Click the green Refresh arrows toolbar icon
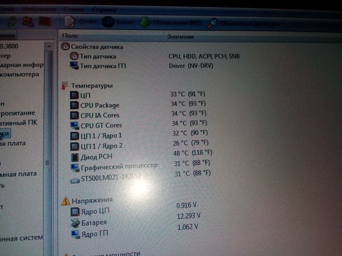Screen dimensions: 342x256 pyautogui.click(x=11, y=22)
